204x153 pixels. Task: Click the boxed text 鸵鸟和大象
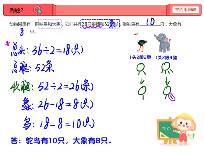click(49, 24)
